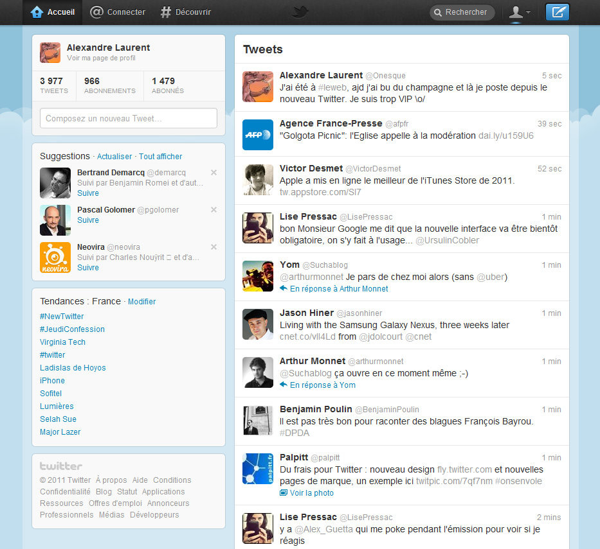Follow Bertrand Demarcq with the Suivre button
The image size is (600, 549).
pos(88,193)
